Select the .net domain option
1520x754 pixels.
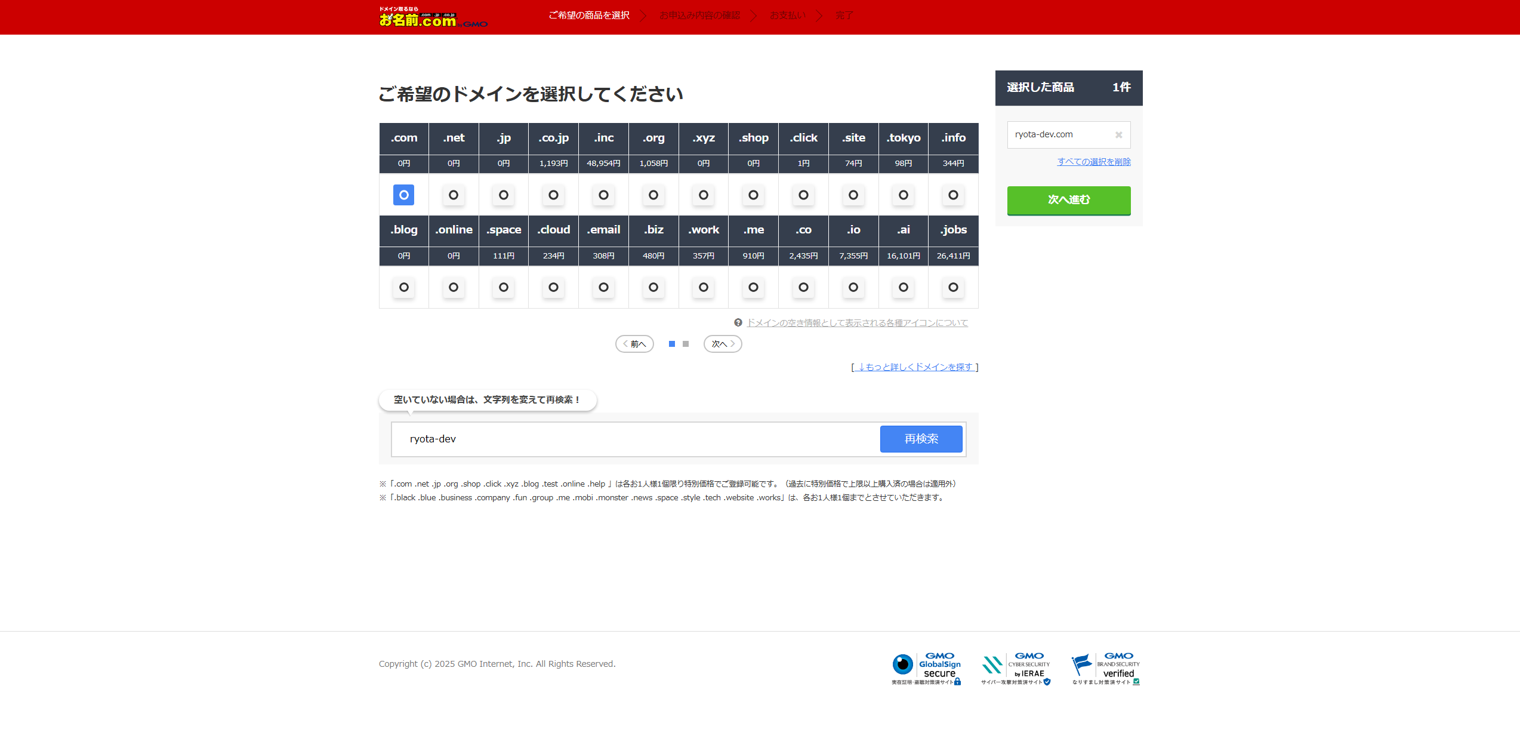click(454, 195)
